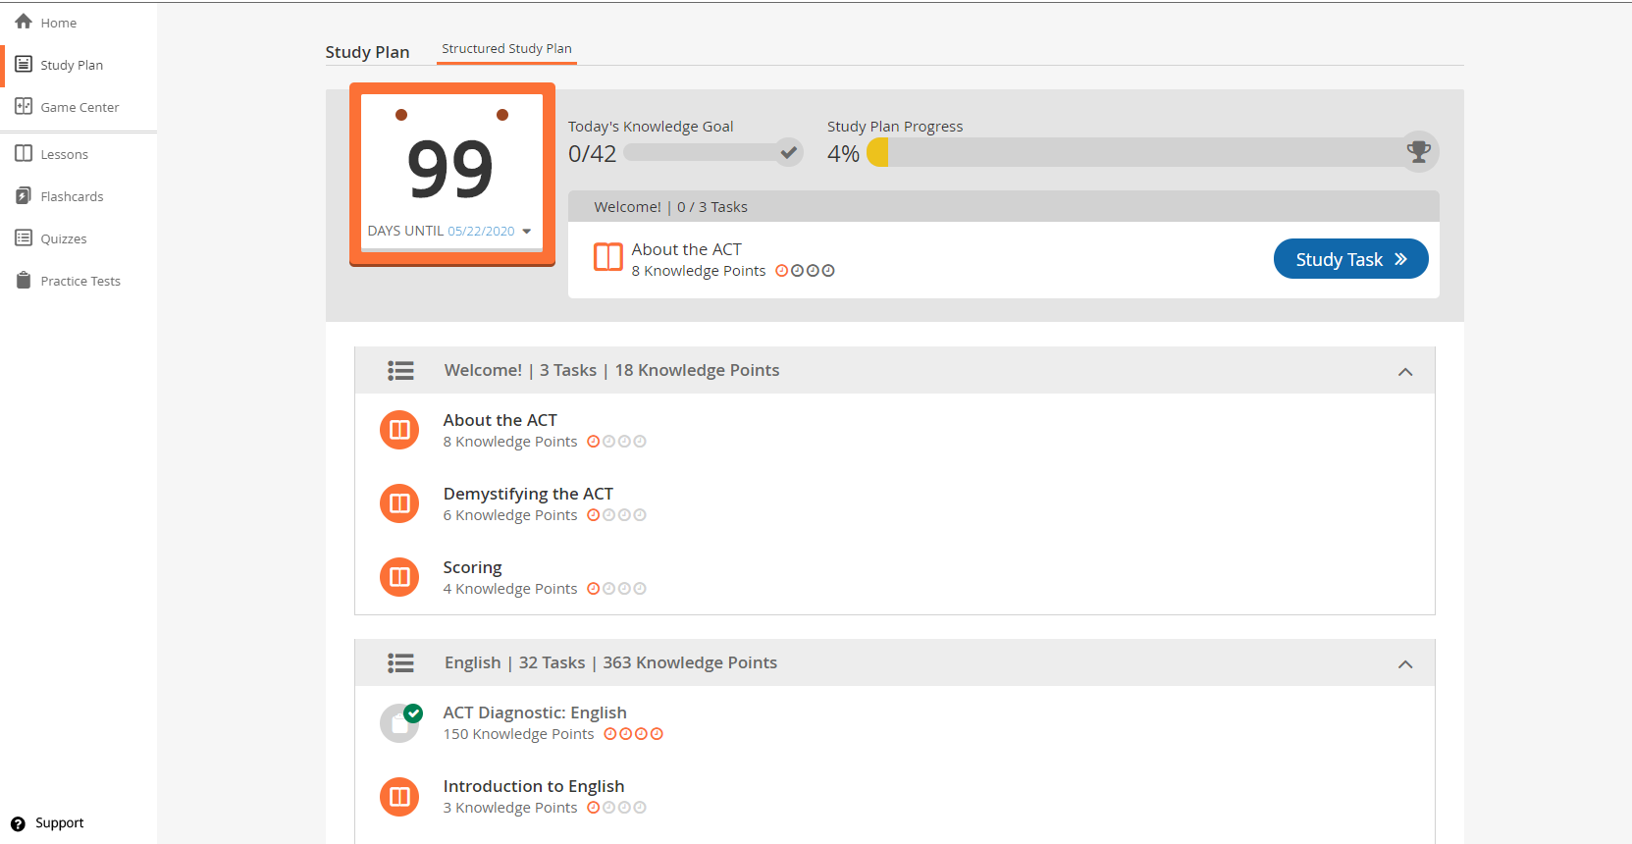Image resolution: width=1632 pixels, height=844 pixels.
Task: Click the Study Plan Progress bar
Action: click(1152, 152)
